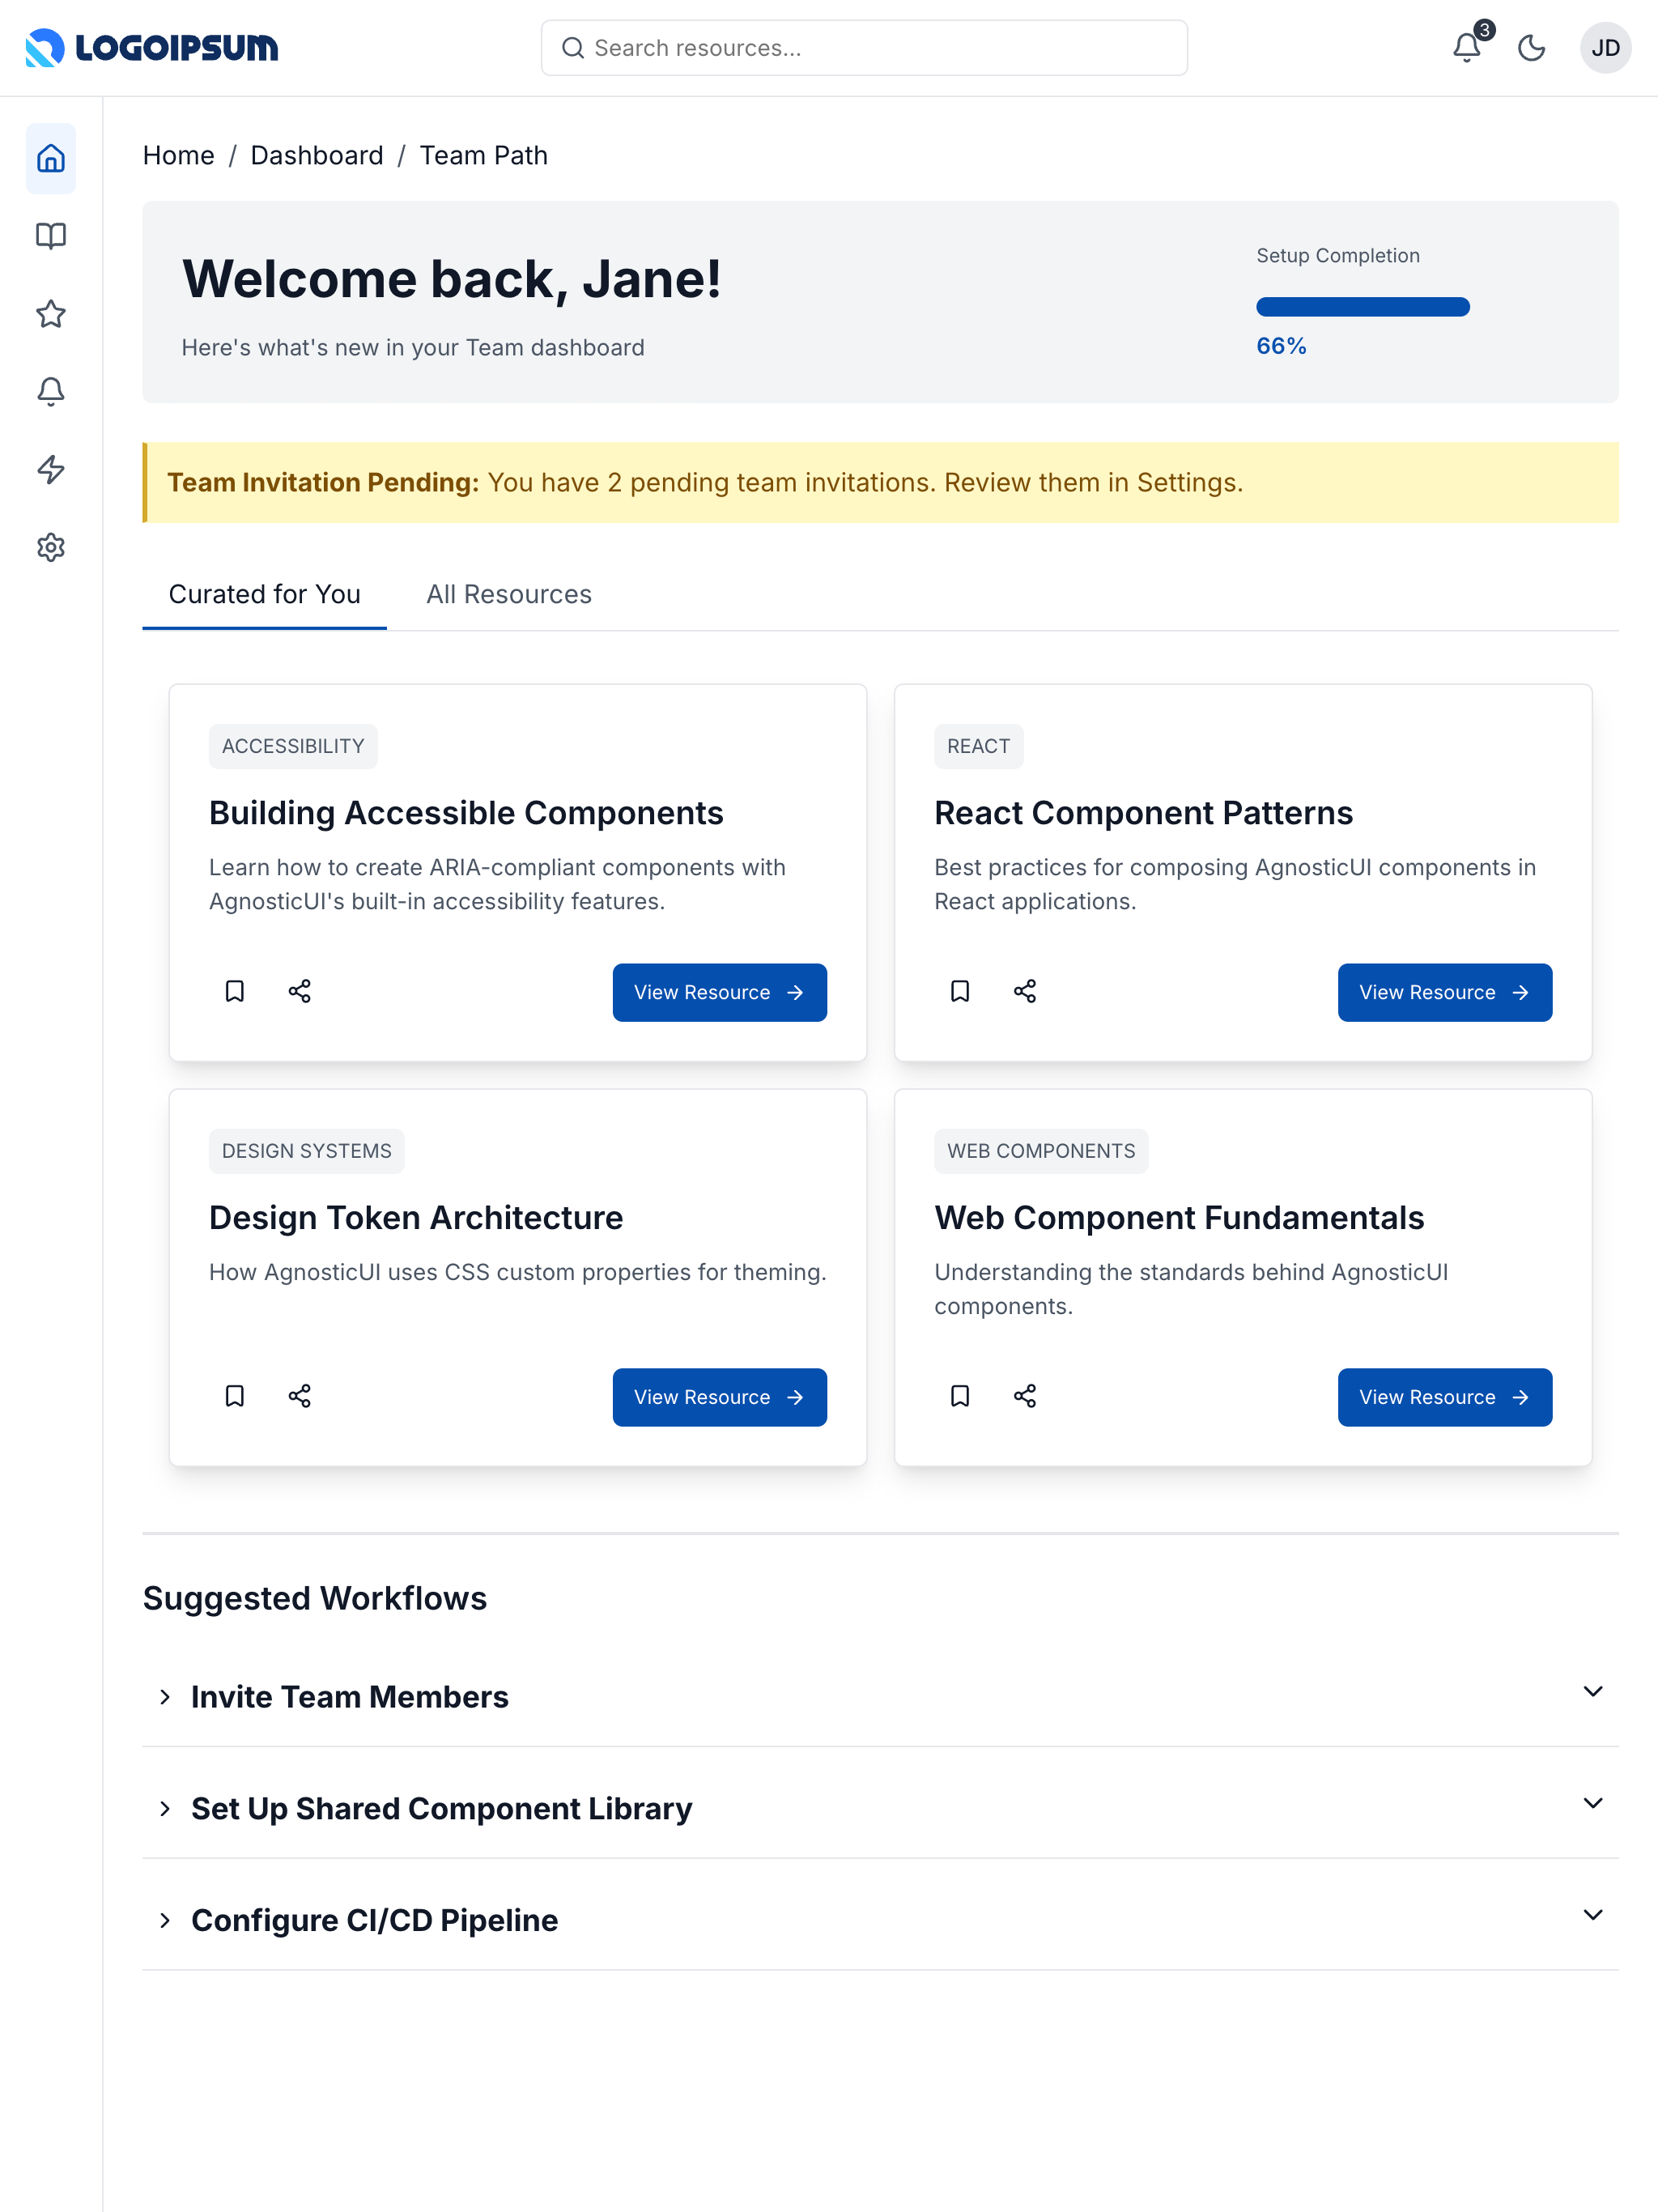Click the Setup Completion progress bar
Screen dimensions: 1658x2212
coord(1362,307)
